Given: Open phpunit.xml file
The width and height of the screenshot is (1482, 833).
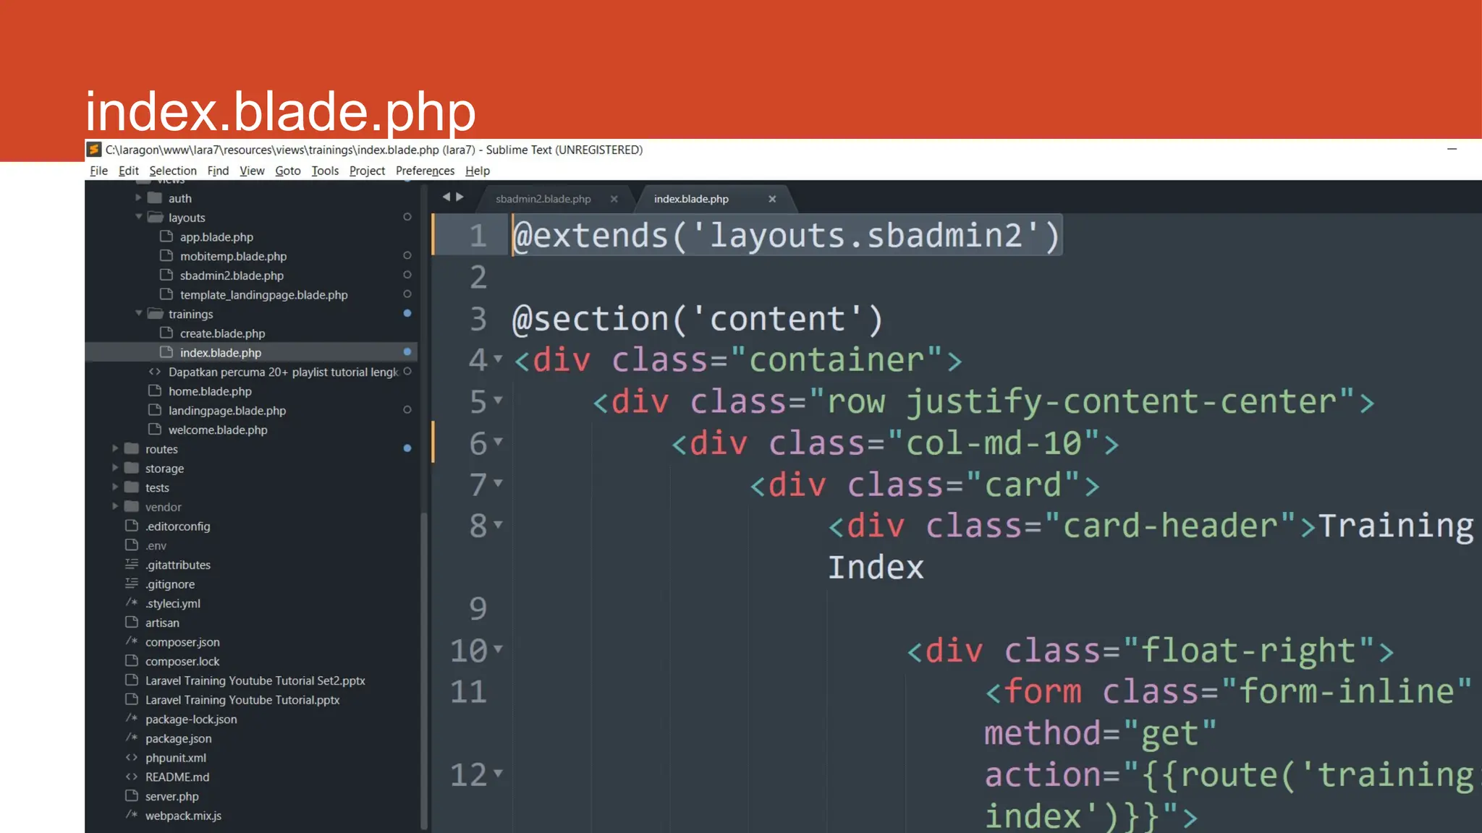Looking at the screenshot, I should pos(175,758).
